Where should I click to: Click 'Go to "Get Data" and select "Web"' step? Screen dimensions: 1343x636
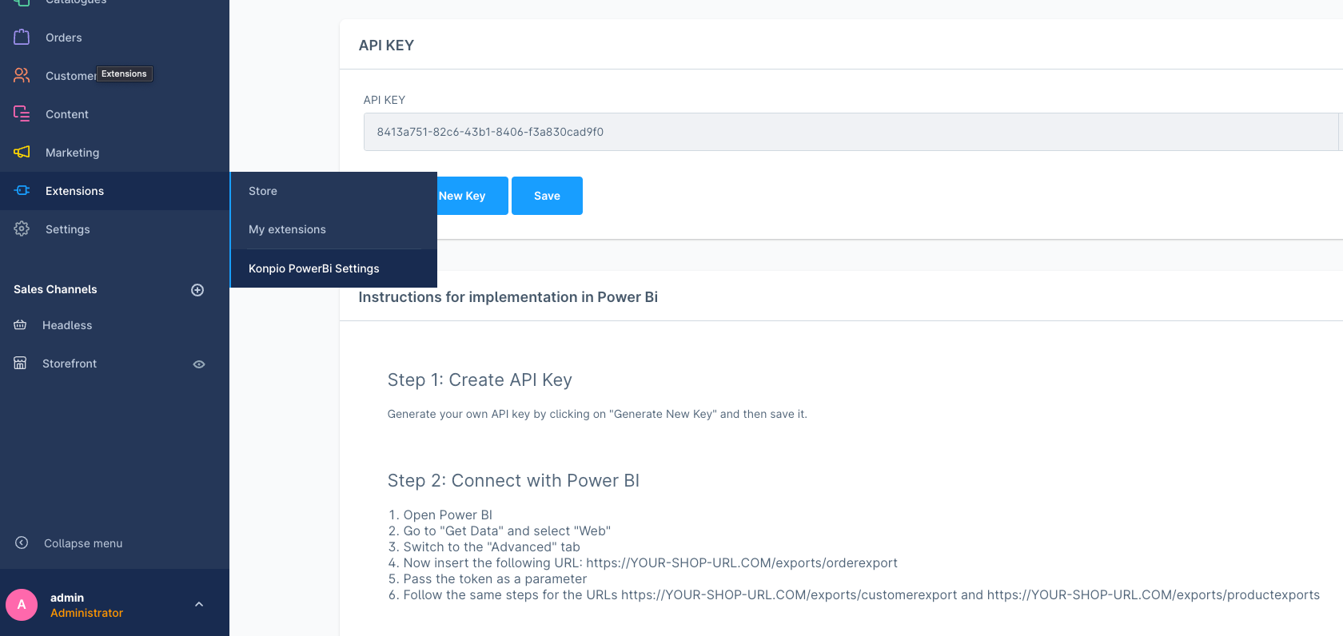507,531
